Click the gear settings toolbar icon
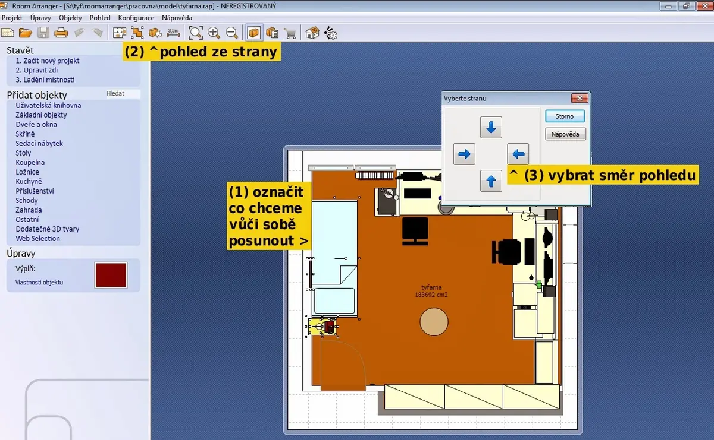The width and height of the screenshot is (714, 440). click(x=331, y=33)
